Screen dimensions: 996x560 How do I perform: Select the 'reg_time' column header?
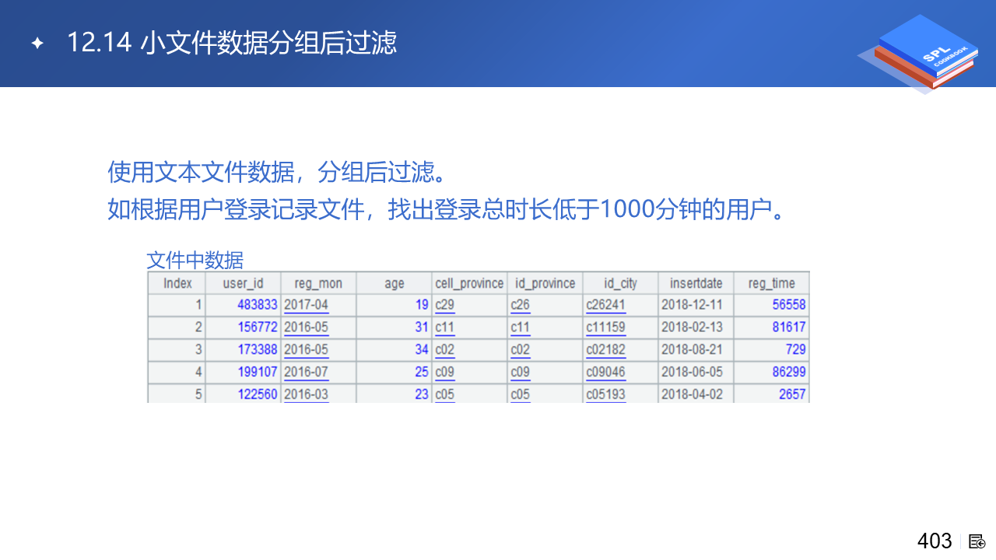coord(771,283)
